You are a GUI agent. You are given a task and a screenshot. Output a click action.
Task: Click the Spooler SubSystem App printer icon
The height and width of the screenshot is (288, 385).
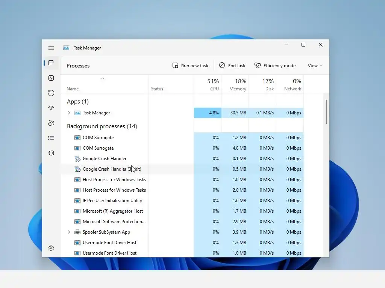tap(77, 232)
